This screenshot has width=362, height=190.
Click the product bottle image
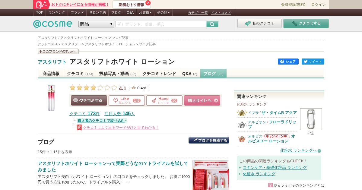point(51,98)
